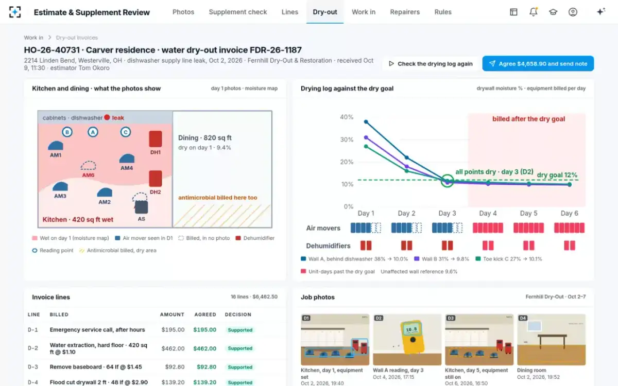The image size is (618, 386).
Task: Click the Supported badge for D-1
Action: click(x=240, y=330)
